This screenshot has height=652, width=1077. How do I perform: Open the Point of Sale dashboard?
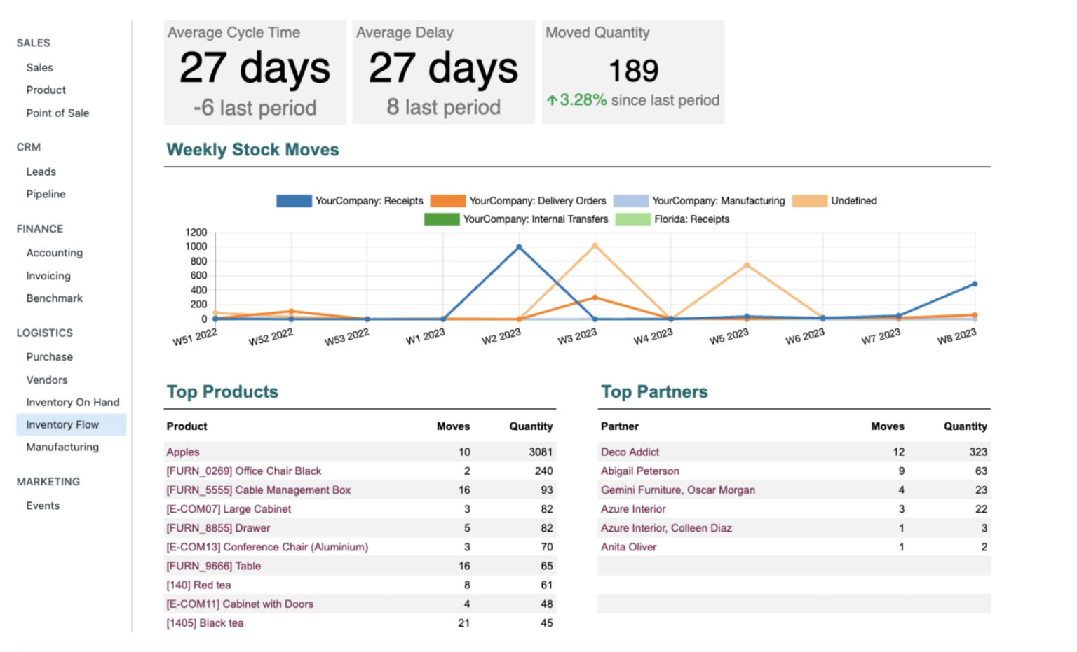pos(57,113)
